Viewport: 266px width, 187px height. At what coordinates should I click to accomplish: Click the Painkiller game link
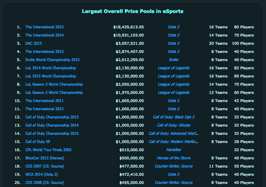coord(174,150)
